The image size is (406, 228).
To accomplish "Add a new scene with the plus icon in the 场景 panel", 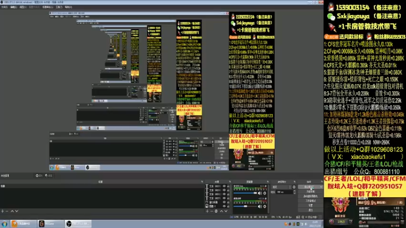I will coord(3,211).
